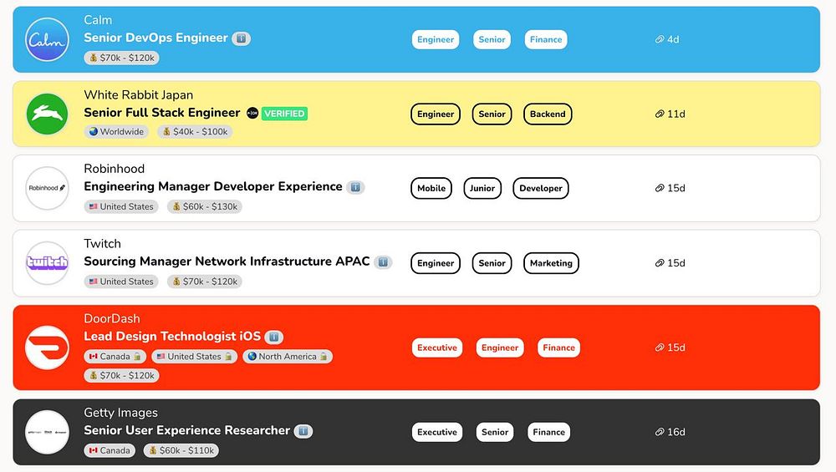Open Senior Full Stack Engineer job
The image size is (836, 472).
tap(162, 113)
